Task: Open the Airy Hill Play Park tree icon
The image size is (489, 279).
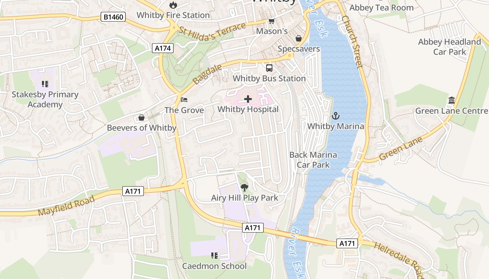Action: tap(245, 188)
